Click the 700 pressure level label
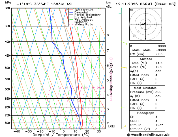The image size is (178, 137). pos(8,107)
